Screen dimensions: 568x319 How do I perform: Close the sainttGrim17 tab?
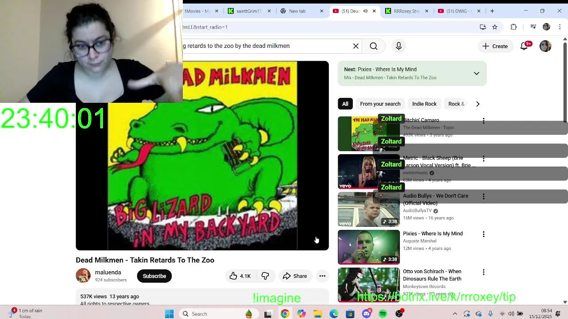[x=269, y=11]
